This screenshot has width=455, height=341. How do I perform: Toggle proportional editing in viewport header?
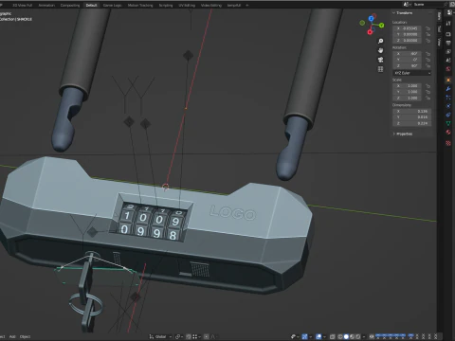[x=207, y=336]
